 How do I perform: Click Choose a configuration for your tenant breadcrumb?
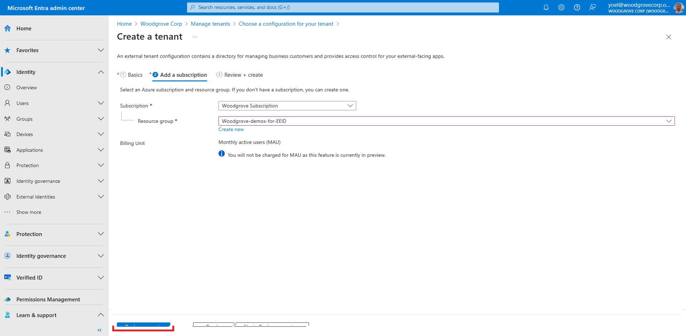286,24
